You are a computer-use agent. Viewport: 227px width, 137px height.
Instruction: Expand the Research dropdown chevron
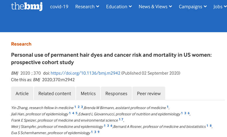click(x=98, y=7)
